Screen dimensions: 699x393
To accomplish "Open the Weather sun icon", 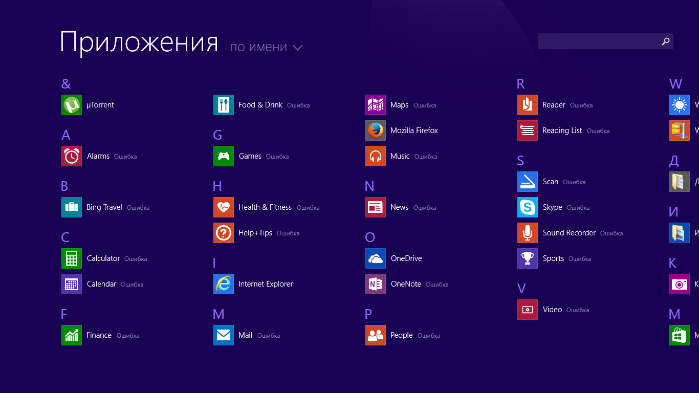I will [x=680, y=105].
